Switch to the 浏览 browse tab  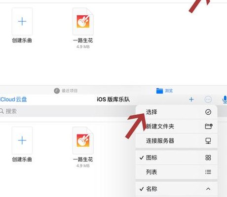coord(164,91)
